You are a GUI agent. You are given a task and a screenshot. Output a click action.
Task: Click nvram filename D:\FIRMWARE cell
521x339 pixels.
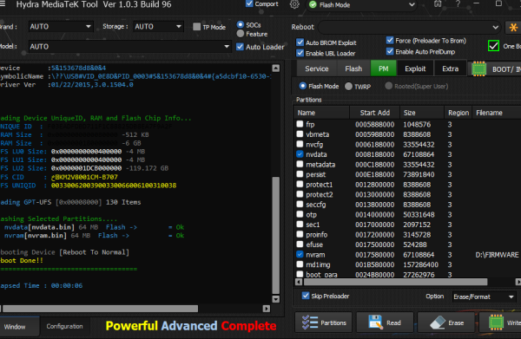(x=497, y=255)
